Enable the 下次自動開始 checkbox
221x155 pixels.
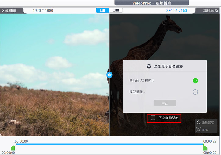coord(153,118)
